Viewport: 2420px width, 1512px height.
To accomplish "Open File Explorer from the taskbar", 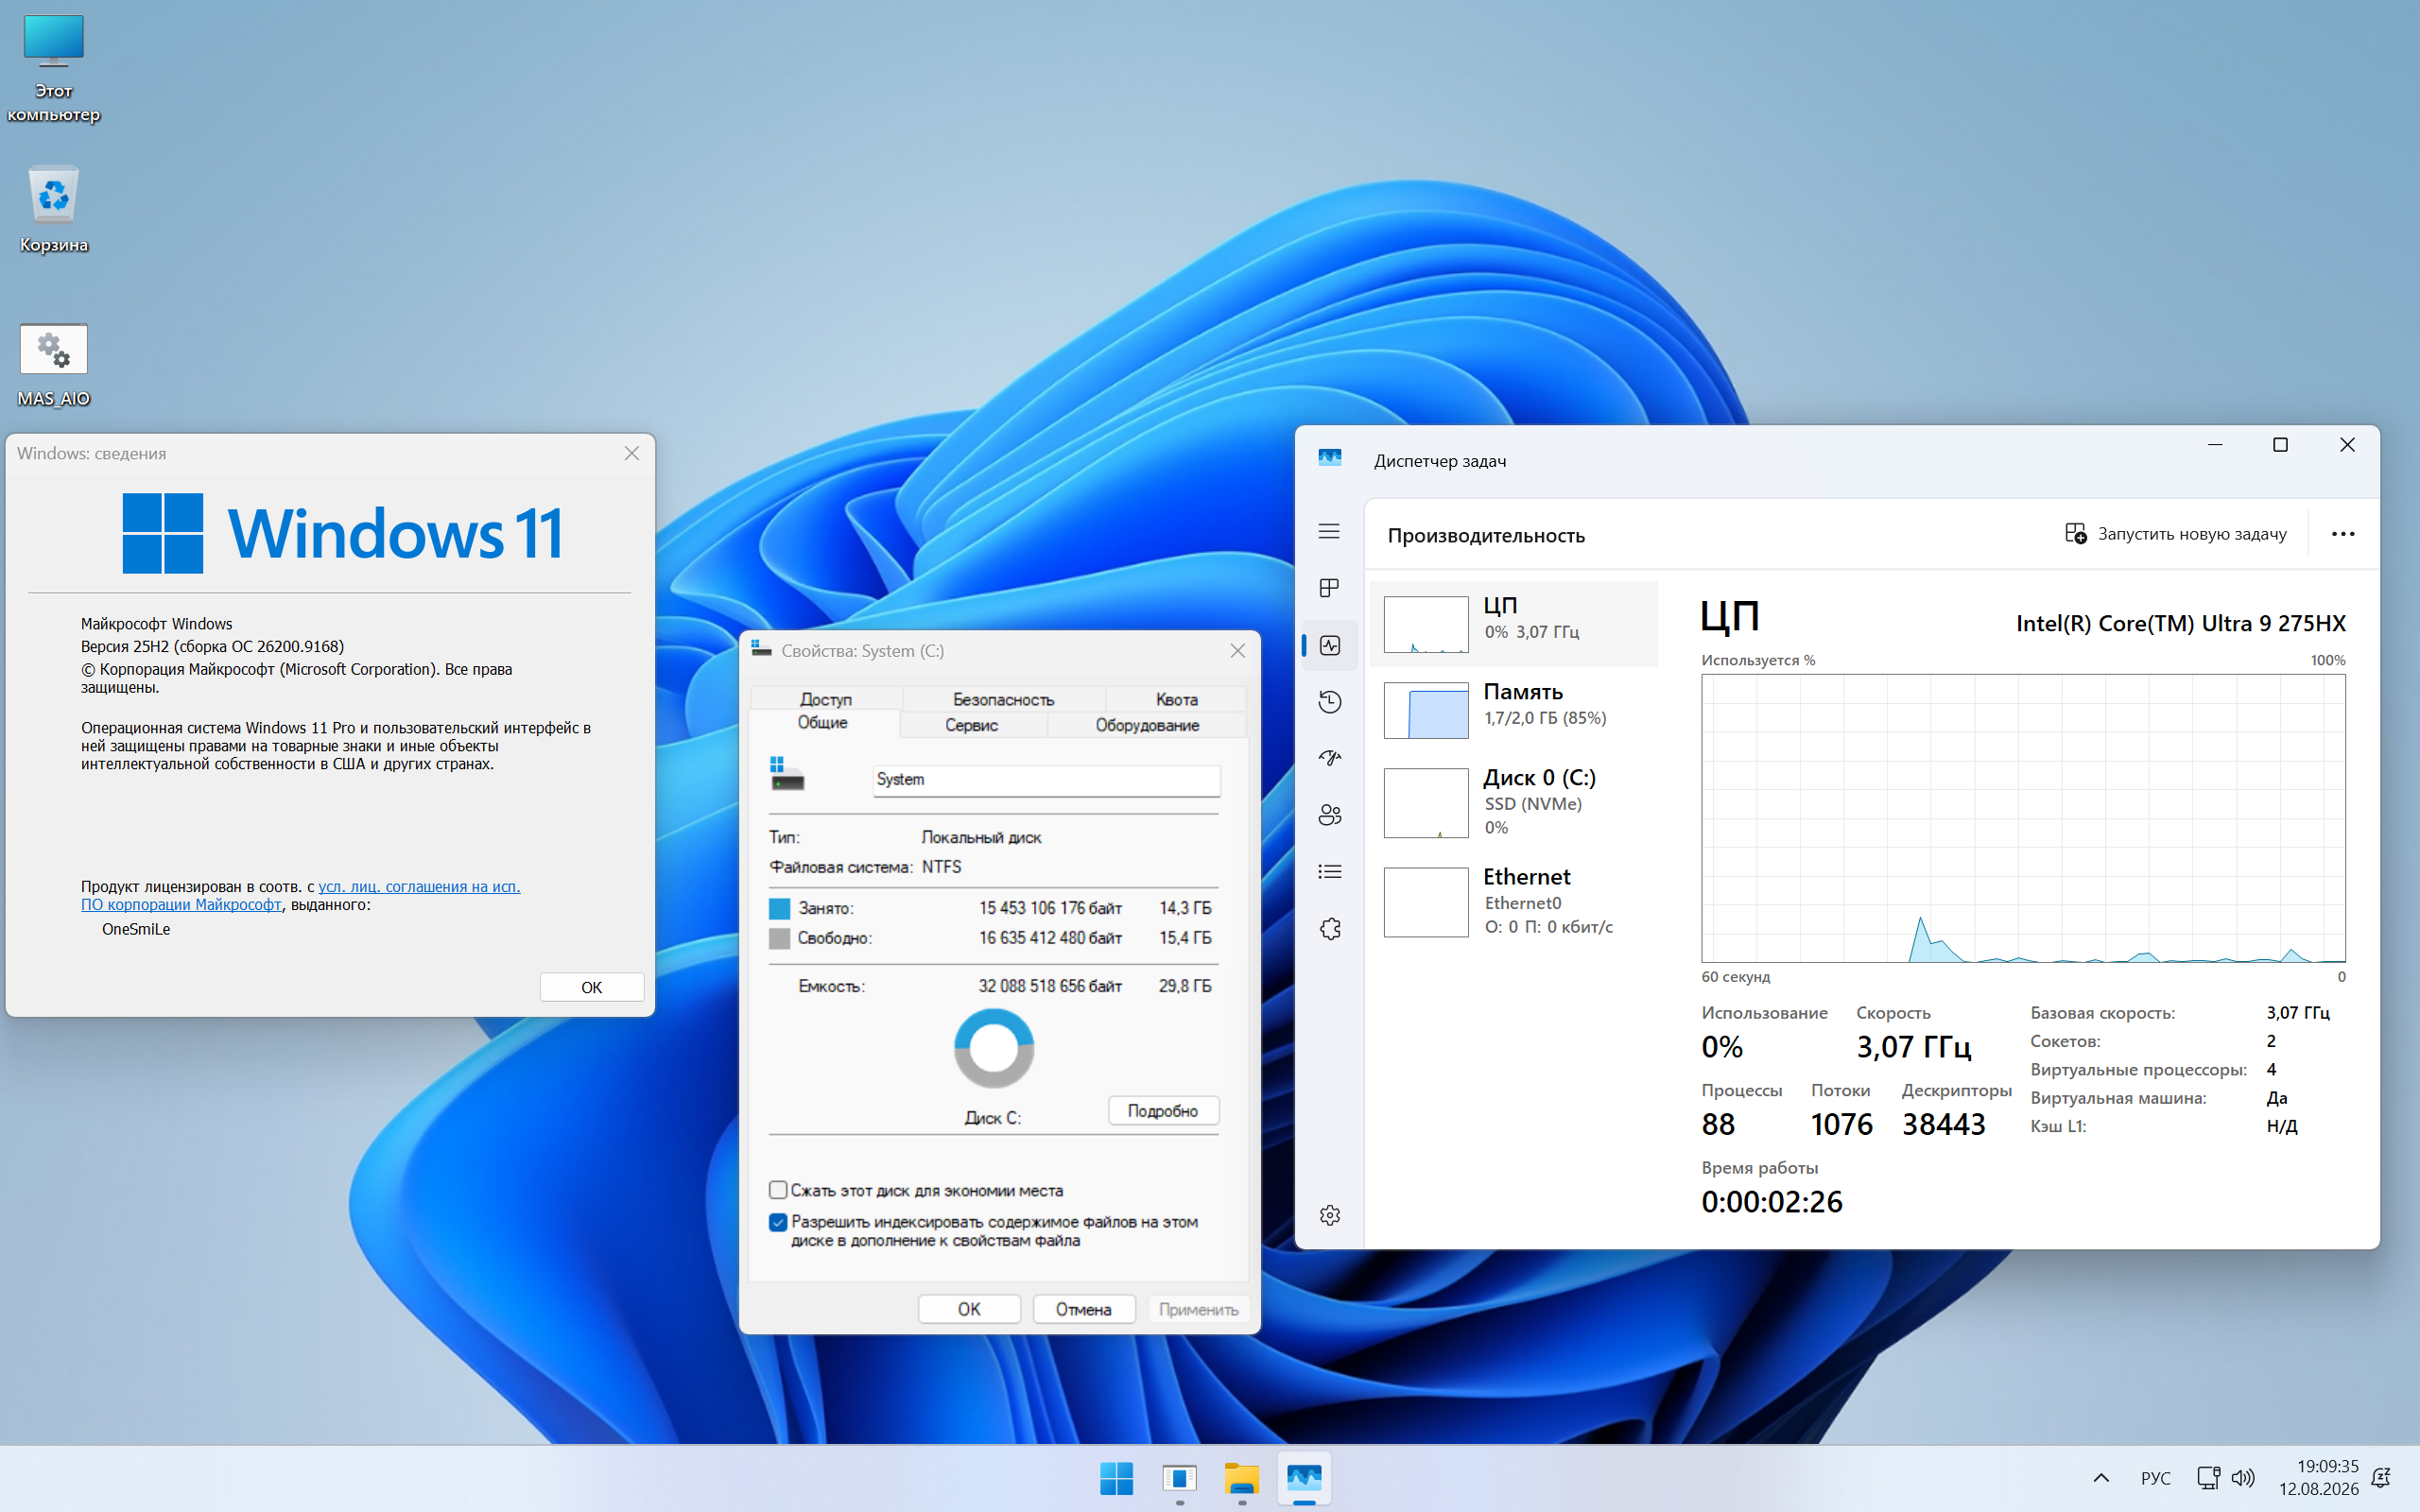I will [x=1241, y=1478].
